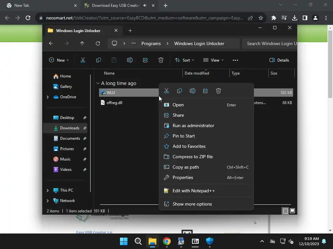Open the Sort dropdown

[x=184, y=60]
